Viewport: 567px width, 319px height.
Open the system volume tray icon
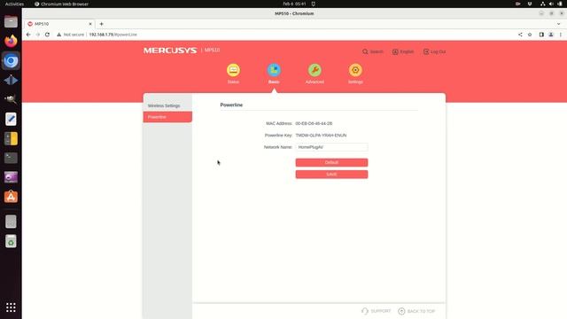coord(551,4)
